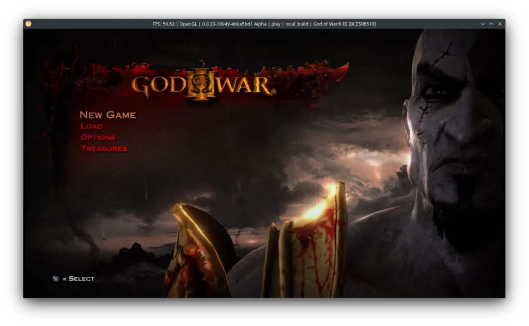Maximize the window using the up chevron
The height and width of the screenshot is (326, 529).
[491, 24]
